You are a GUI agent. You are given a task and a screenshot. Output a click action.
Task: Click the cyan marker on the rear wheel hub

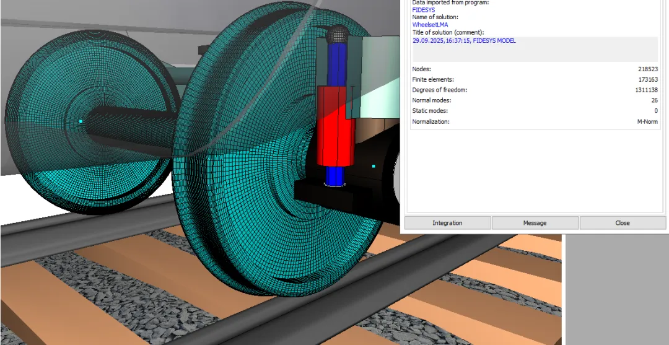pos(81,121)
